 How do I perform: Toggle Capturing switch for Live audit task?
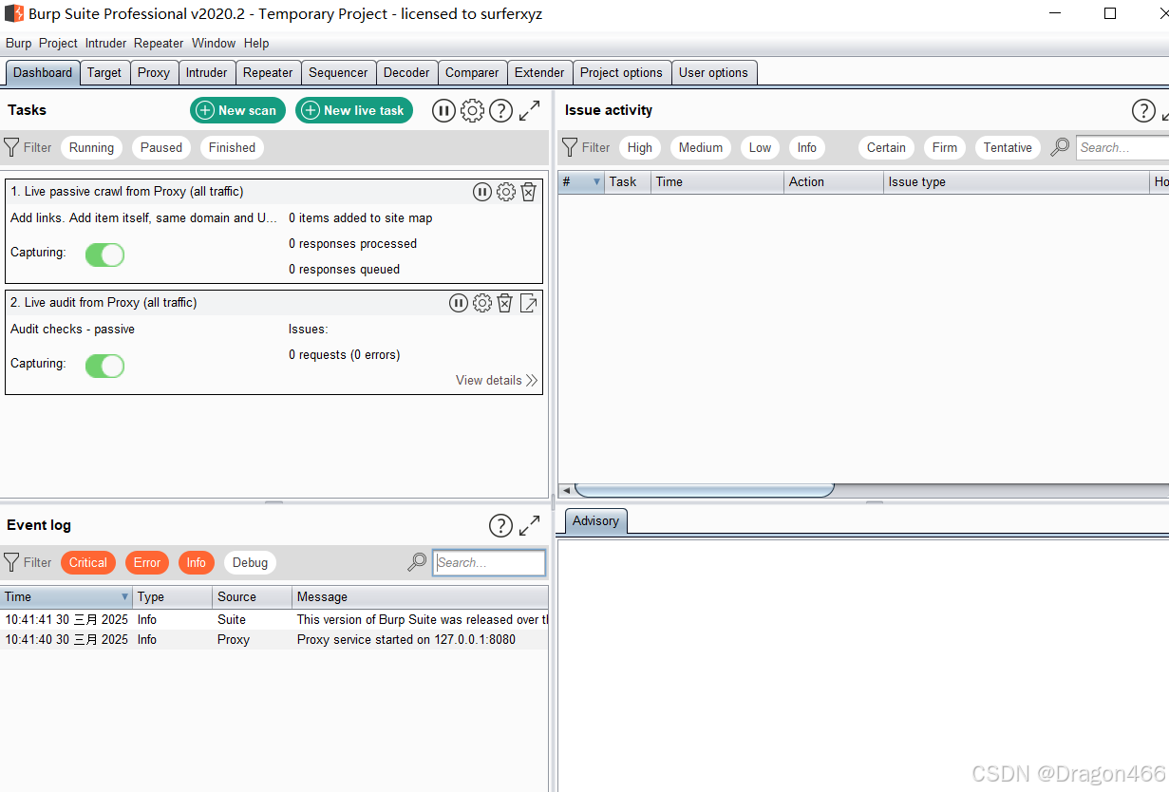pos(104,366)
